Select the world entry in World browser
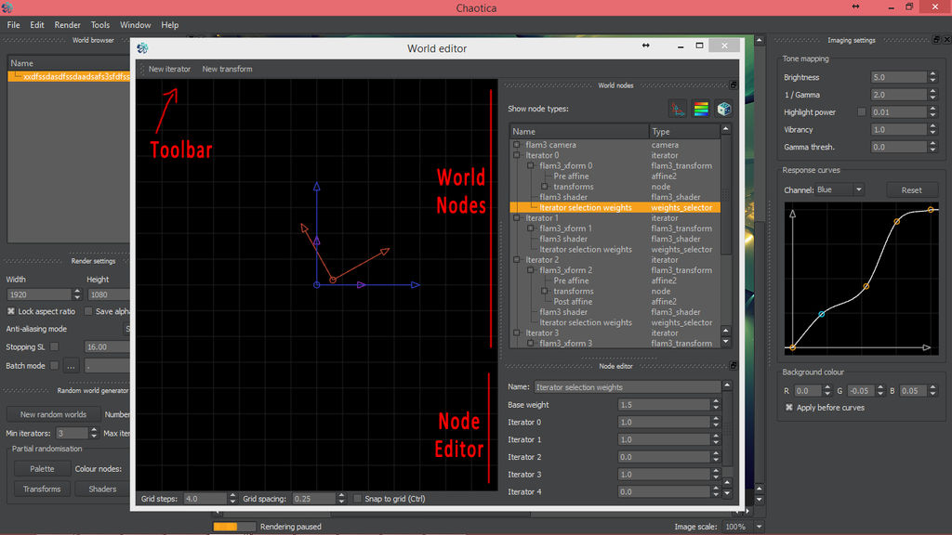 point(69,76)
